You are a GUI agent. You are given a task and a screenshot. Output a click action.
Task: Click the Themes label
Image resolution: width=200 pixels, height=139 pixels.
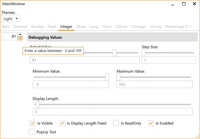pos(8,12)
